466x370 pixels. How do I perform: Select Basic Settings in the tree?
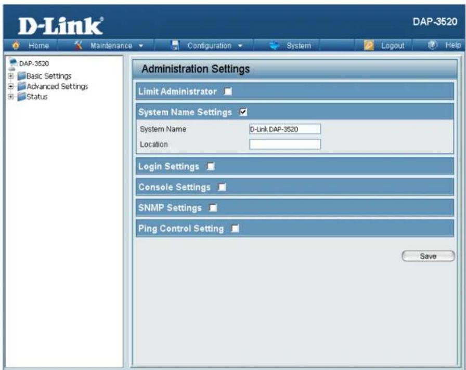pyautogui.click(x=49, y=76)
